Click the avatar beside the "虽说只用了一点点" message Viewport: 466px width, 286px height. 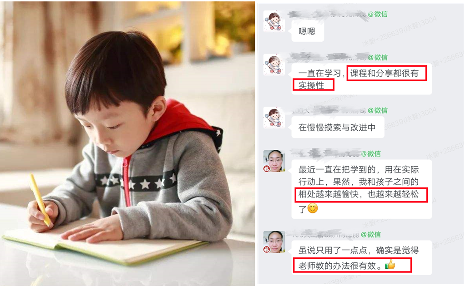pos(274,242)
